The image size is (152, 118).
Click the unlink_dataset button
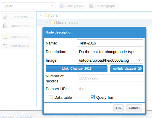126,69
